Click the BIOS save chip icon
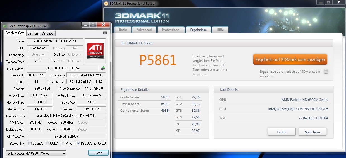346x158 pixels. pyautogui.click(x=103, y=68)
